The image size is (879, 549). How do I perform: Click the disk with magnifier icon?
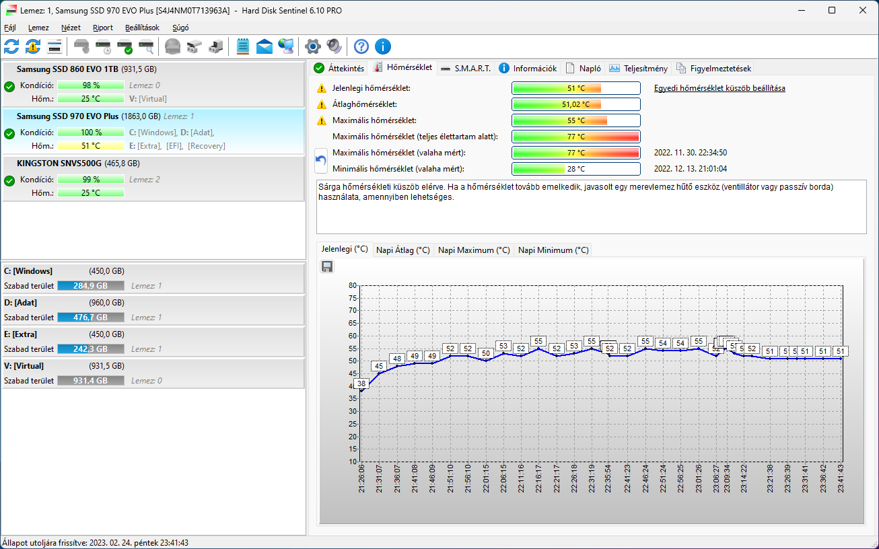146,46
